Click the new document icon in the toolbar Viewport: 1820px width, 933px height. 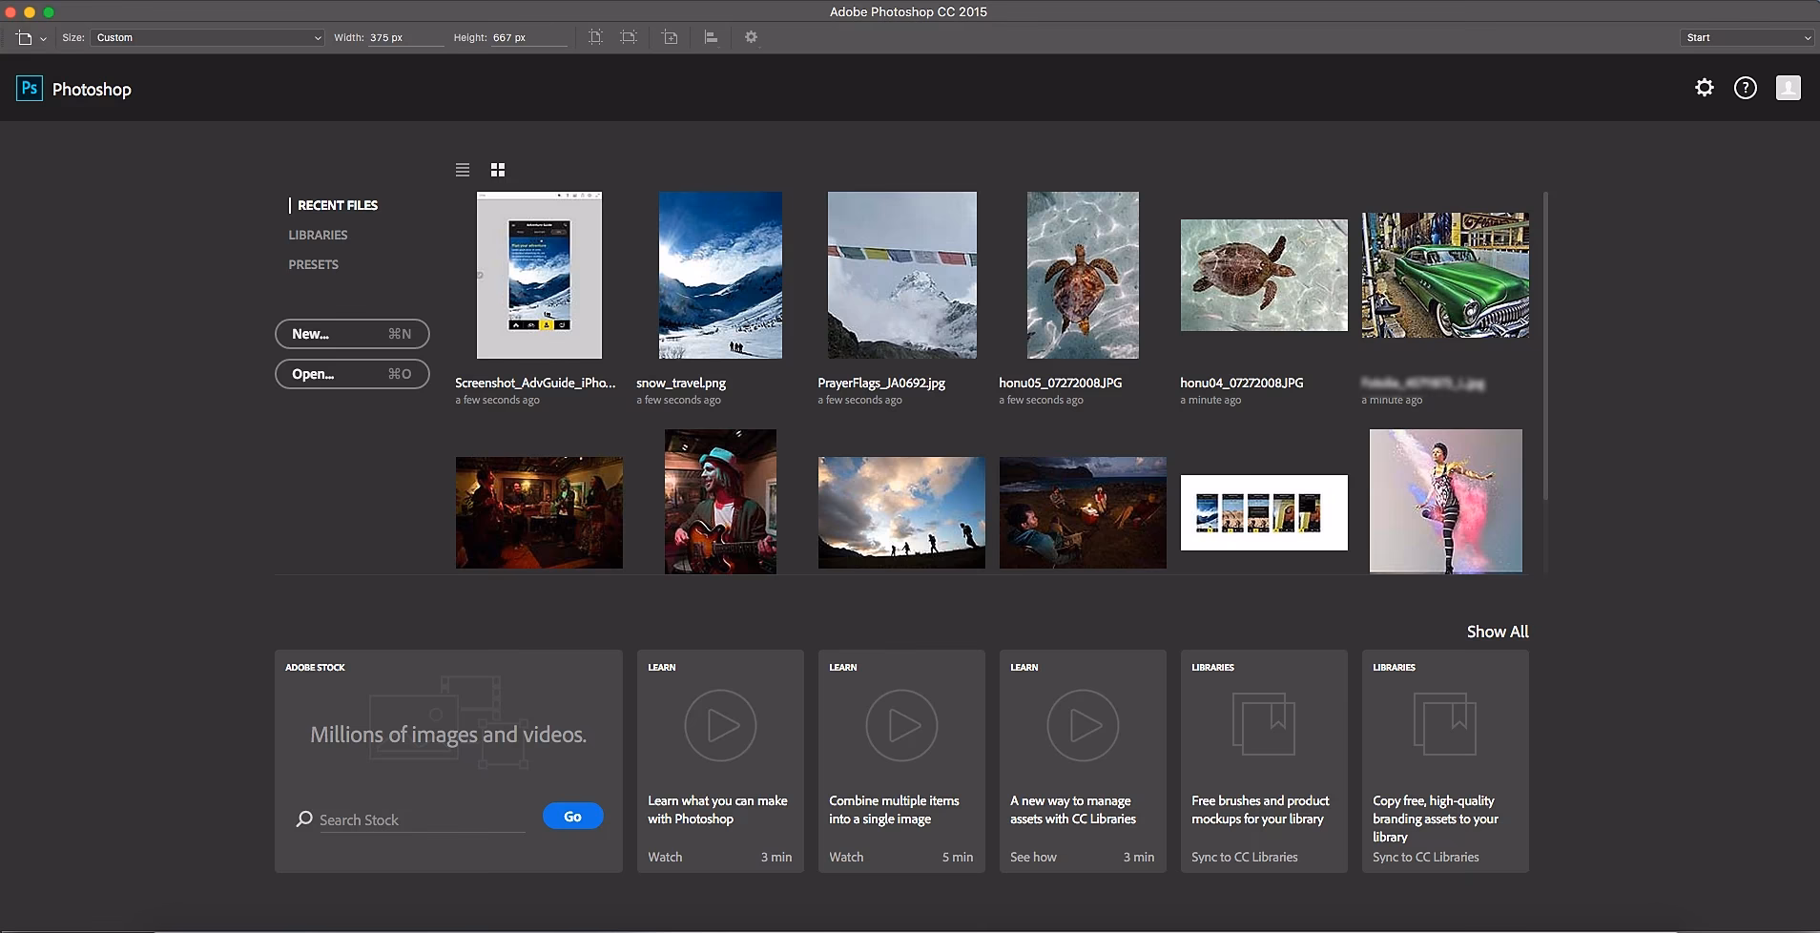[x=24, y=37]
